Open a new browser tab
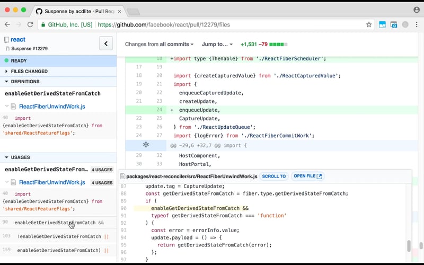Screen dimensions: 424x265 tap(133, 12)
